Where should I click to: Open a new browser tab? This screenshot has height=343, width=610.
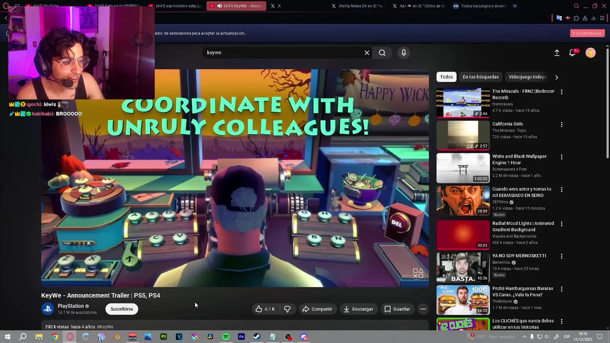coord(515,6)
